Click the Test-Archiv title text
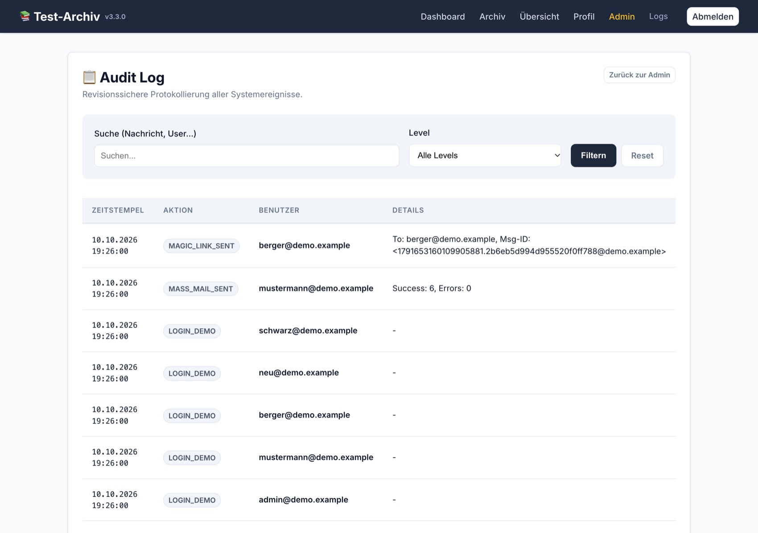This screenshot has height=533, width=758. tap(67, 17)
